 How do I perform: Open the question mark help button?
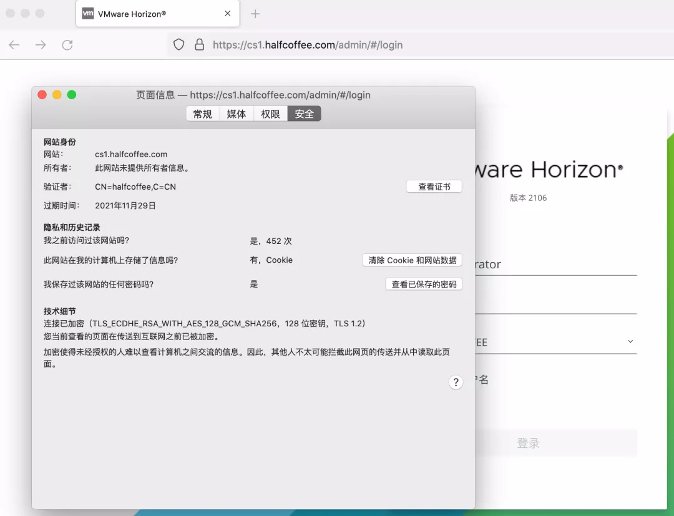456,382
